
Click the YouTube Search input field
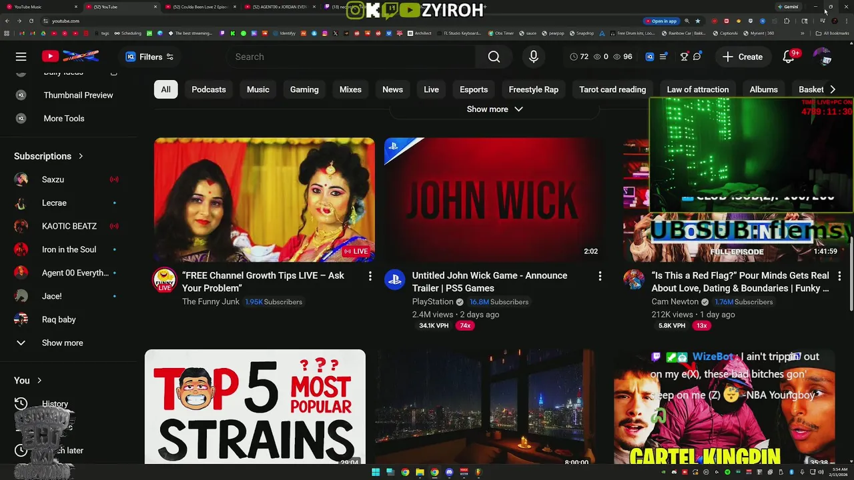(x=354, y=57)
